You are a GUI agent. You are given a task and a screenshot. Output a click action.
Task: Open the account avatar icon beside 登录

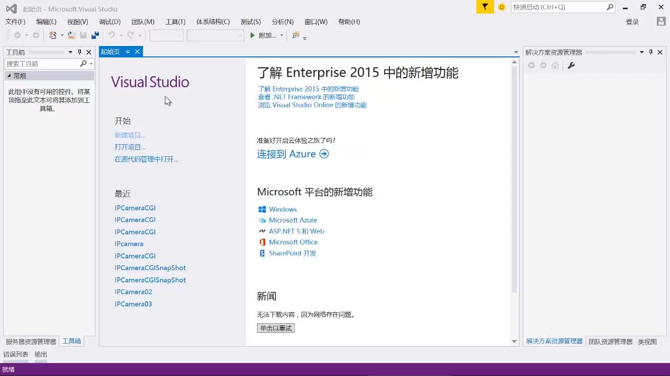point(661,21)
